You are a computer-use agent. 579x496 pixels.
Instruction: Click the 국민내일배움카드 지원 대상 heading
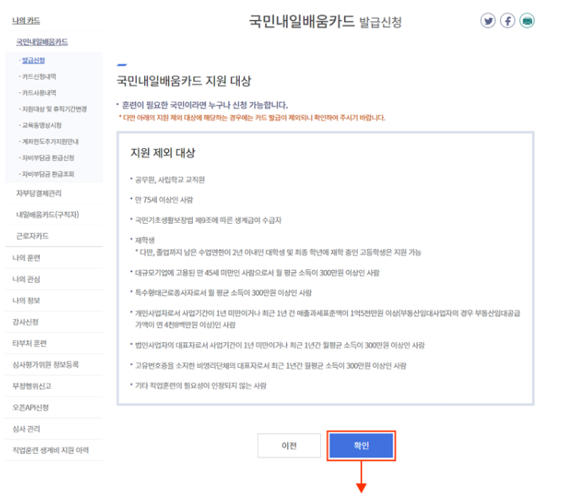pyautogui.click(x=184, y=81)
